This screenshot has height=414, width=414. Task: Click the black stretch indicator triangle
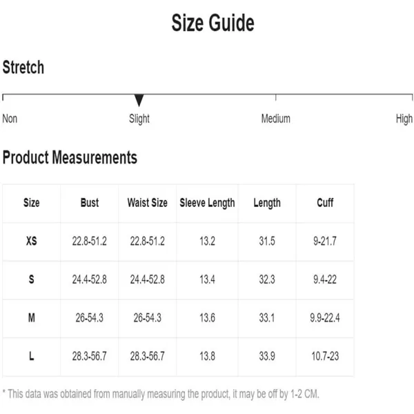point(139,100)
